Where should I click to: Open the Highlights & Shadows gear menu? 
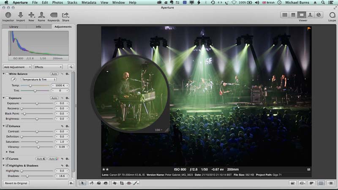pos(68,166)
